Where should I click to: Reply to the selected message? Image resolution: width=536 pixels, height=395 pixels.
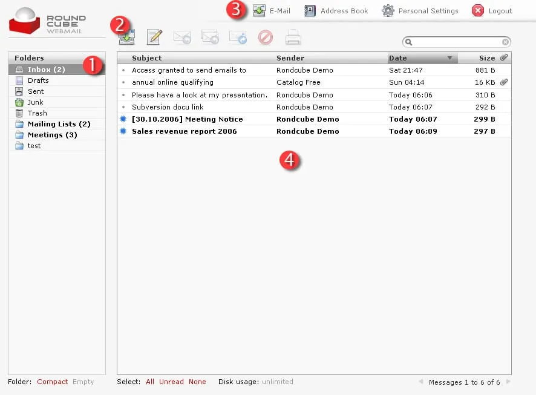point(182,37)
